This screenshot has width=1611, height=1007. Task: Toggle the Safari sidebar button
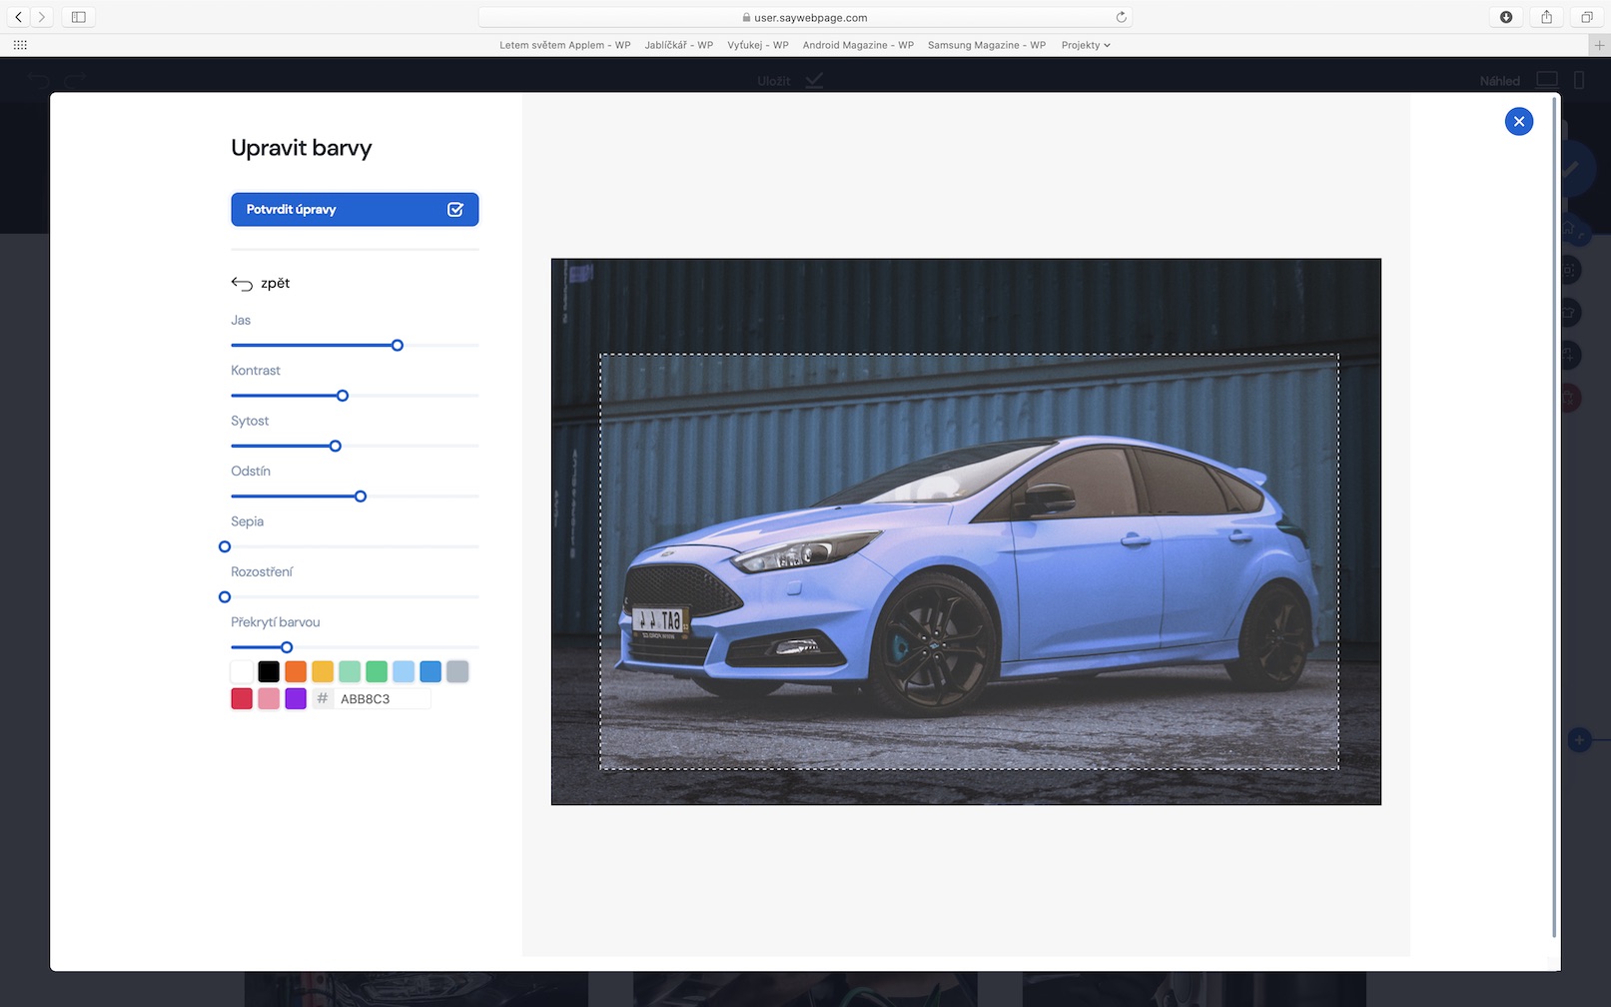(x=79, y=17)
